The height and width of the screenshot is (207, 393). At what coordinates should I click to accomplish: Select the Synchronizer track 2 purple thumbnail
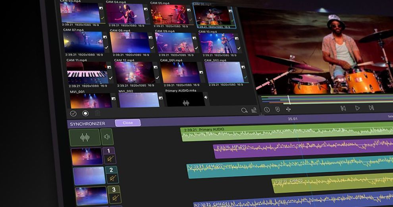89,176
